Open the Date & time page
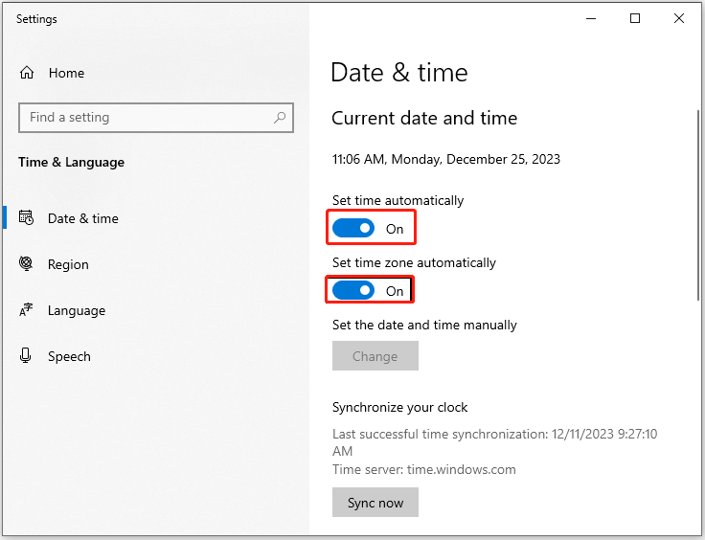The width and height of the screenshot is (705, 540). 83,218
